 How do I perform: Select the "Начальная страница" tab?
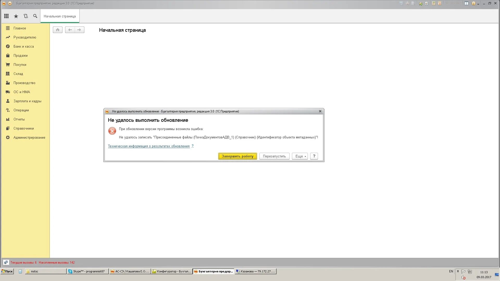pyautogui.click(x=60, y=16)
